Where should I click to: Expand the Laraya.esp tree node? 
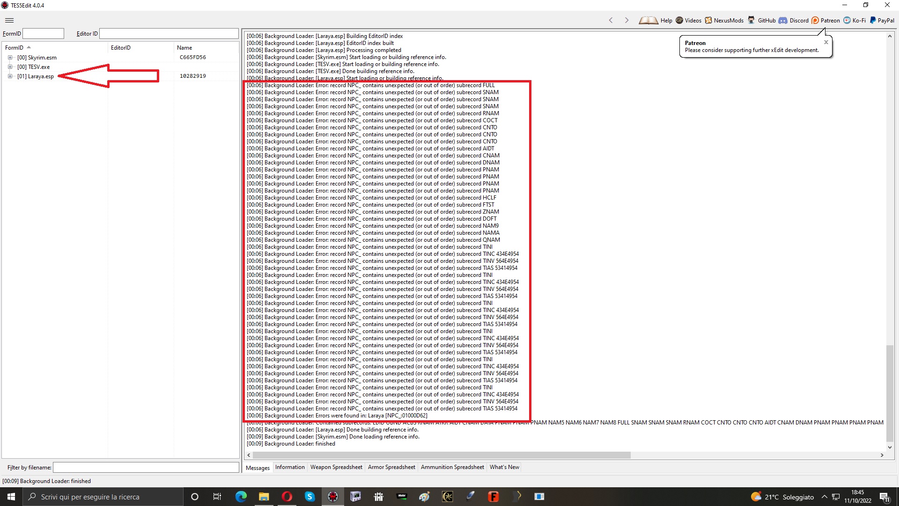tap(10, 76)
